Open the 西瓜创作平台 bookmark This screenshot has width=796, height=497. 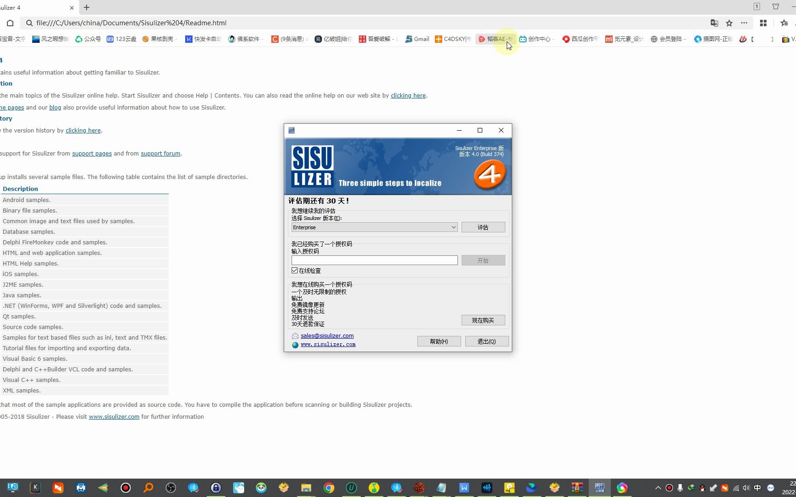[580, 39]
